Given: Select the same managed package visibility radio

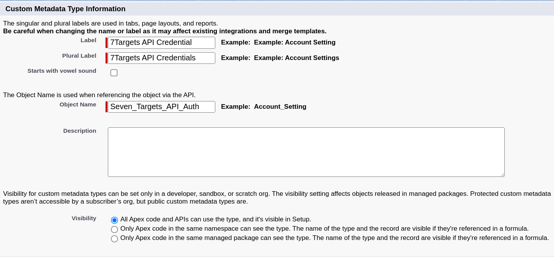Looking at the screenshot, I should click(114, 239).
